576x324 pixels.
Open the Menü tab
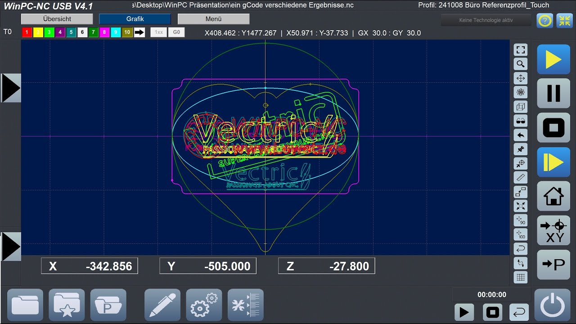pos(213,19)
